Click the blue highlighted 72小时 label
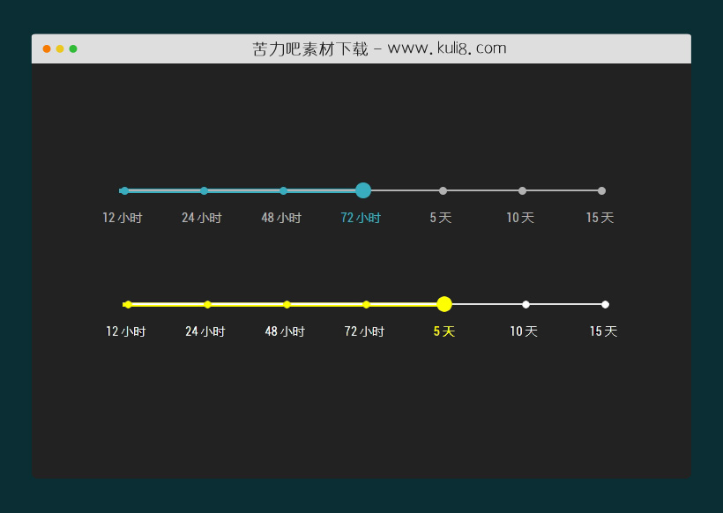 click(361, 218)
